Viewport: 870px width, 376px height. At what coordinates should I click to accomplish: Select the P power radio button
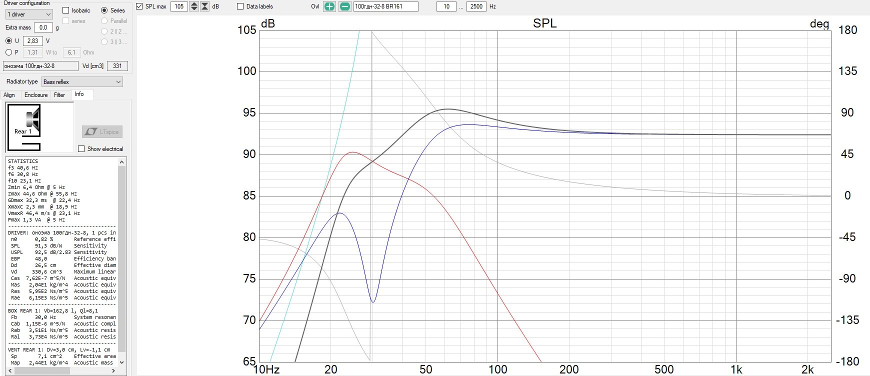[8, 52]
